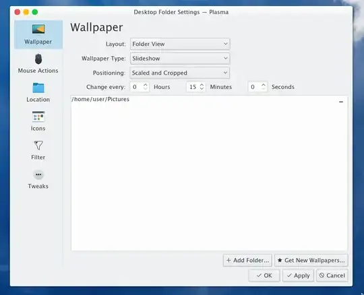Close the window with red button

tap(18, 12)
